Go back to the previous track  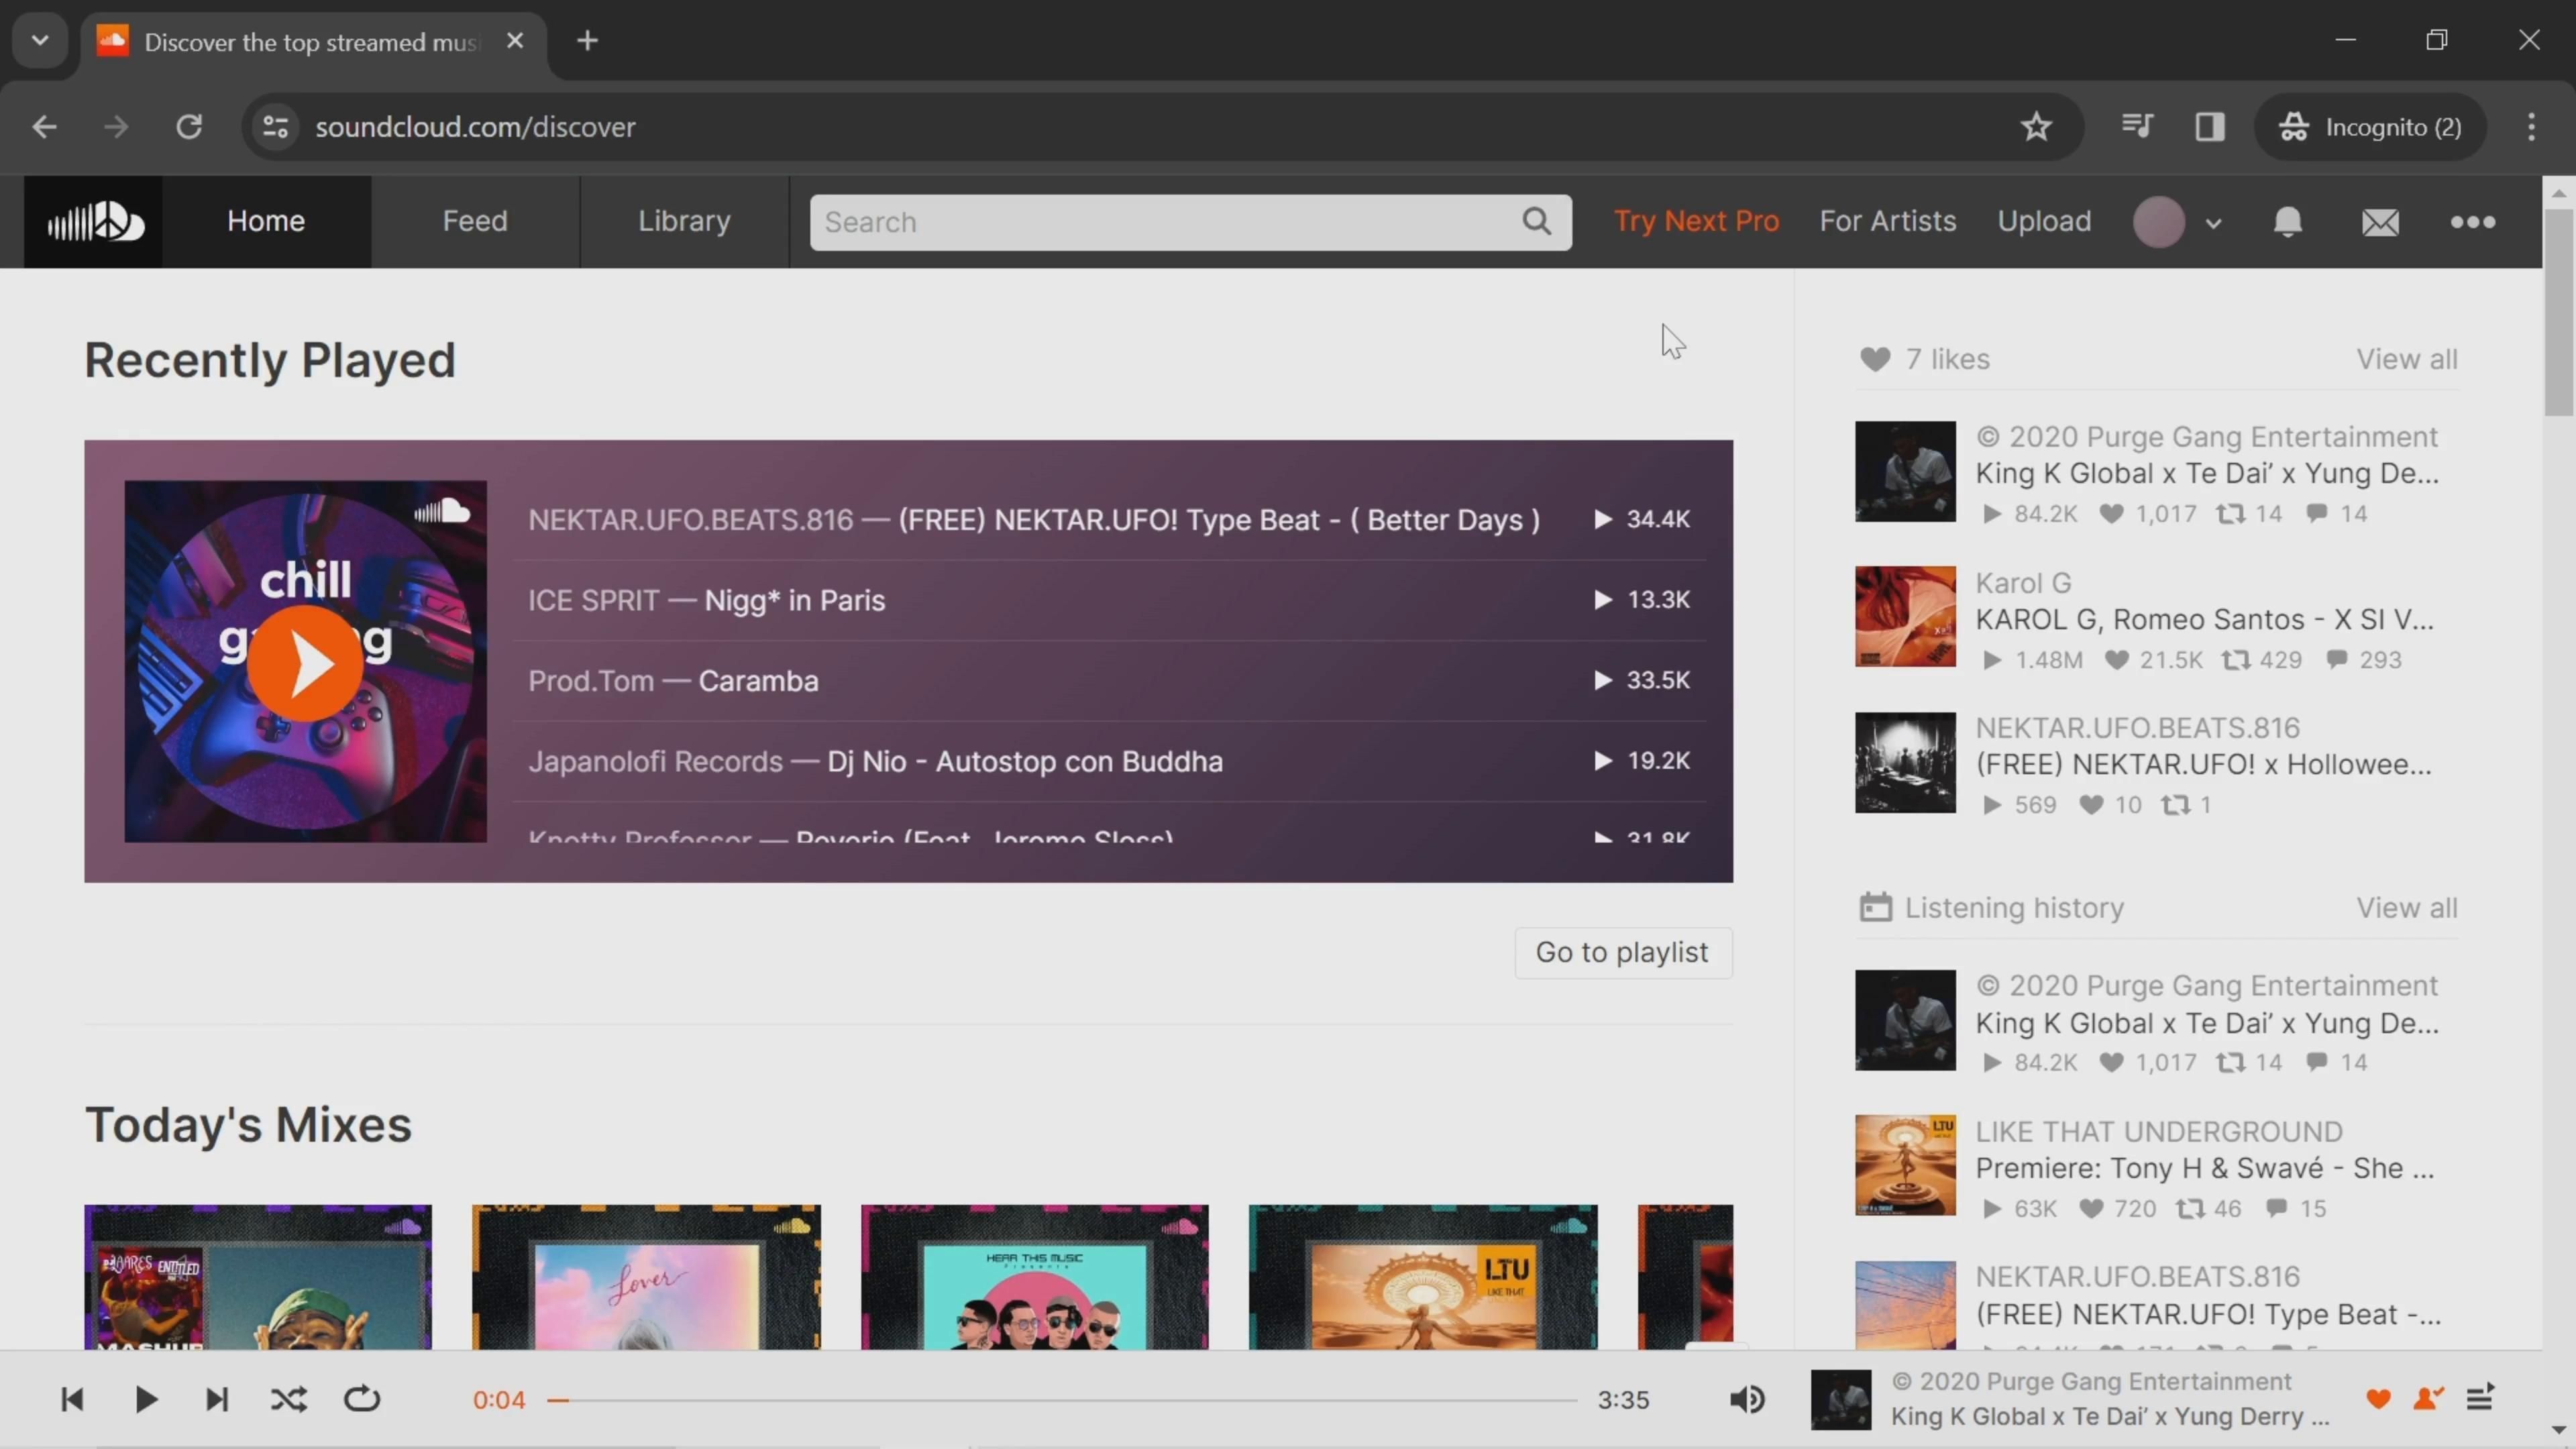[x=72, y=1399]
